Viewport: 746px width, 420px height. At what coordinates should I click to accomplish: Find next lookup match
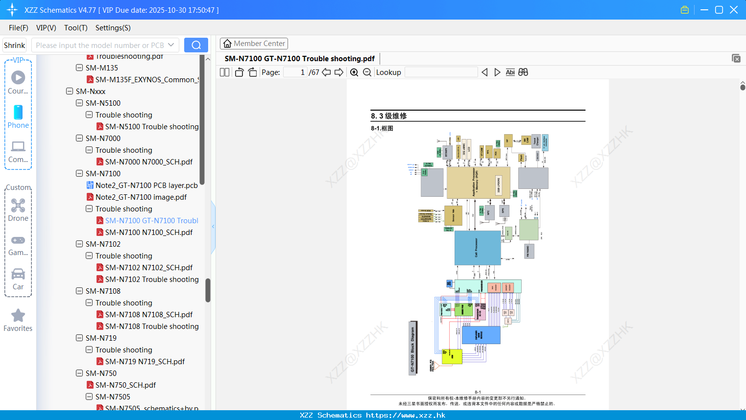[x=497, y=72]
